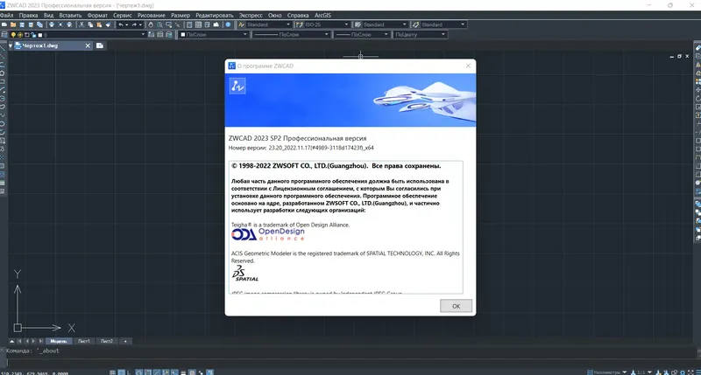The width and height of the screenshot is (701, 375).
Task: Click the Design Center toolbar icon
Action: coord(198,24)
